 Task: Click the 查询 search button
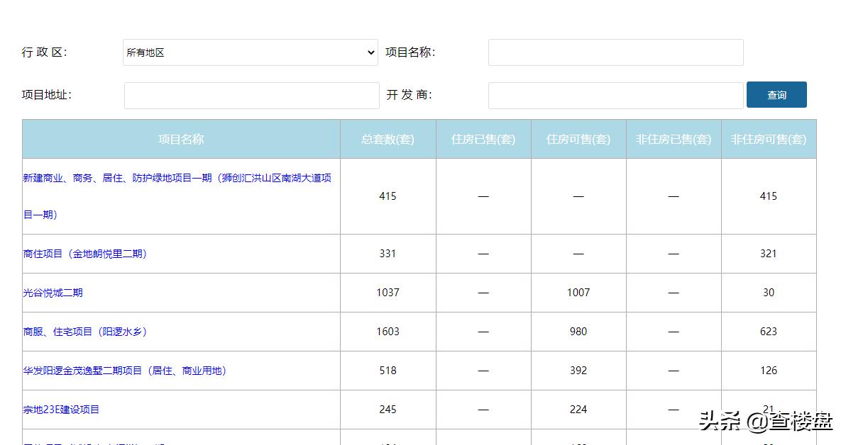pos(776,95)
